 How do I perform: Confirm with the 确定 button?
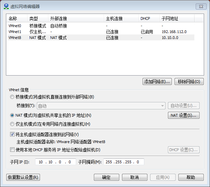(x=106, y=177)
